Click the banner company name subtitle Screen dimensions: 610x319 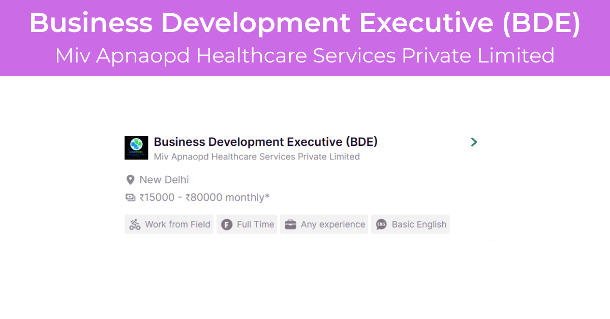click(x=305, y=55)
